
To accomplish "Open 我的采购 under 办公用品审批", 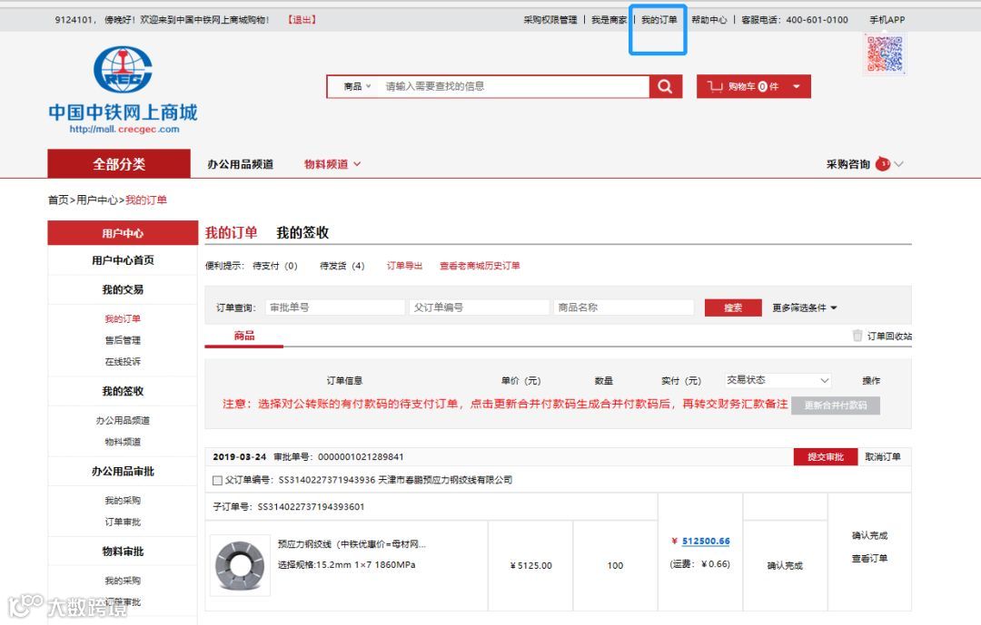I will [x=123, y=500].
